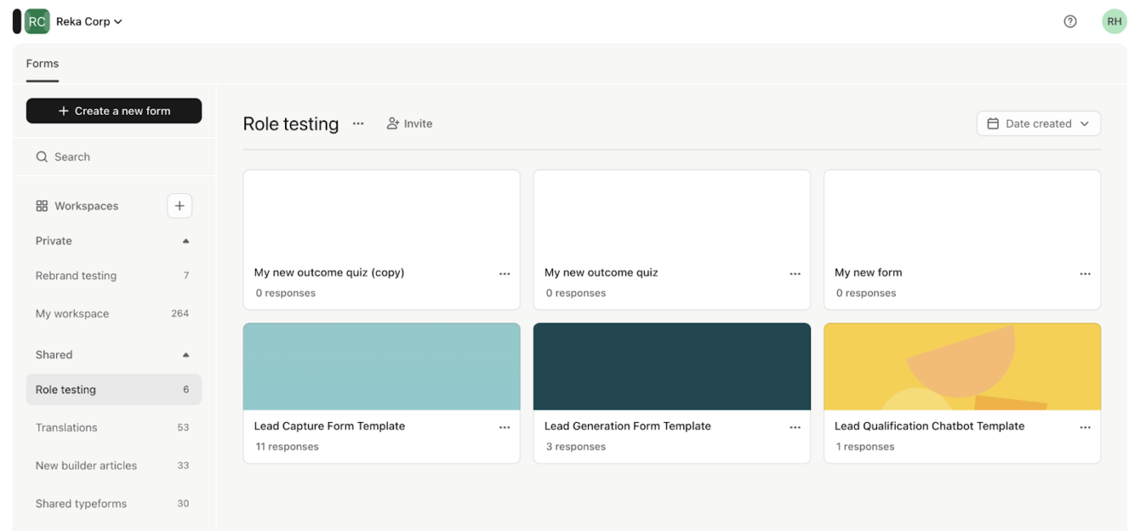Open the Search panel in the sidebar
The width and height of the screenshot is (1140, 531).
point(72,156)
